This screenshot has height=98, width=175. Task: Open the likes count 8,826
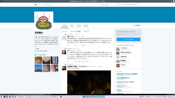click(86, 25)
